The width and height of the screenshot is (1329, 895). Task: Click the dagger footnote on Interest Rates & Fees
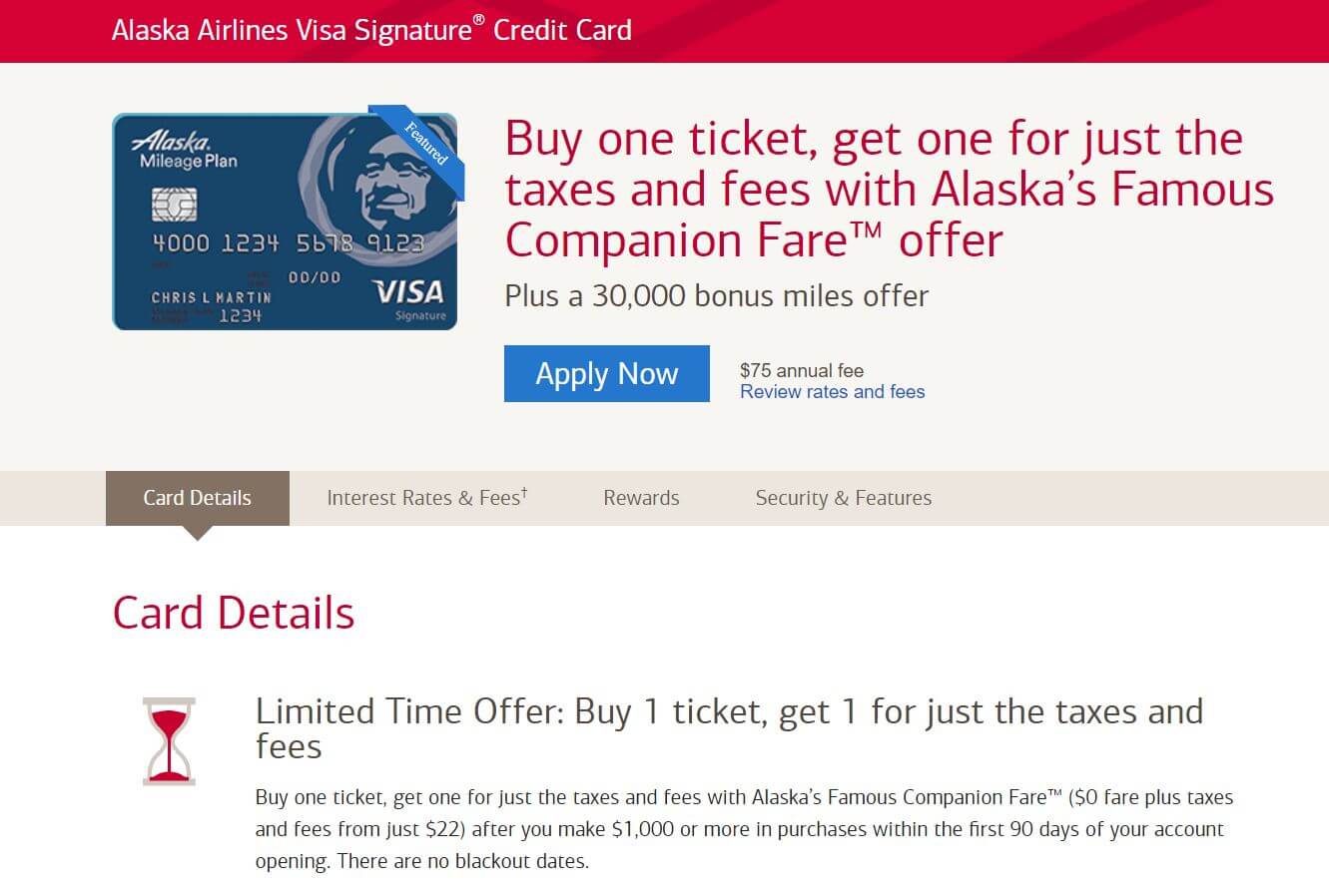tap(523, 491)
